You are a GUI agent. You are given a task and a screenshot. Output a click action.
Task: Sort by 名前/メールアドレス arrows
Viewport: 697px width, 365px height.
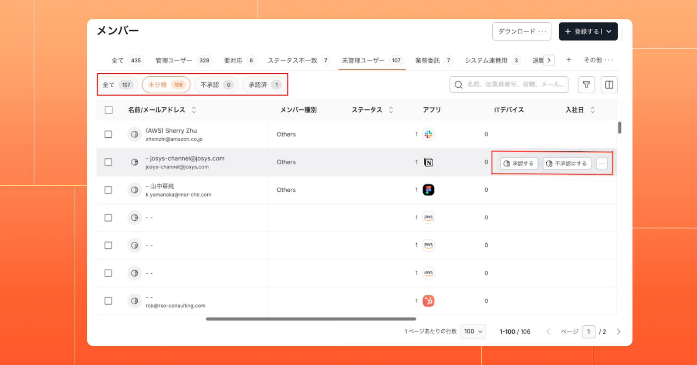(194, 110)
